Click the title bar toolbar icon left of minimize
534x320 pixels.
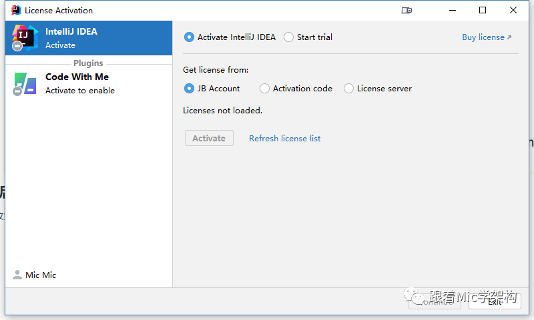(407, 11)
